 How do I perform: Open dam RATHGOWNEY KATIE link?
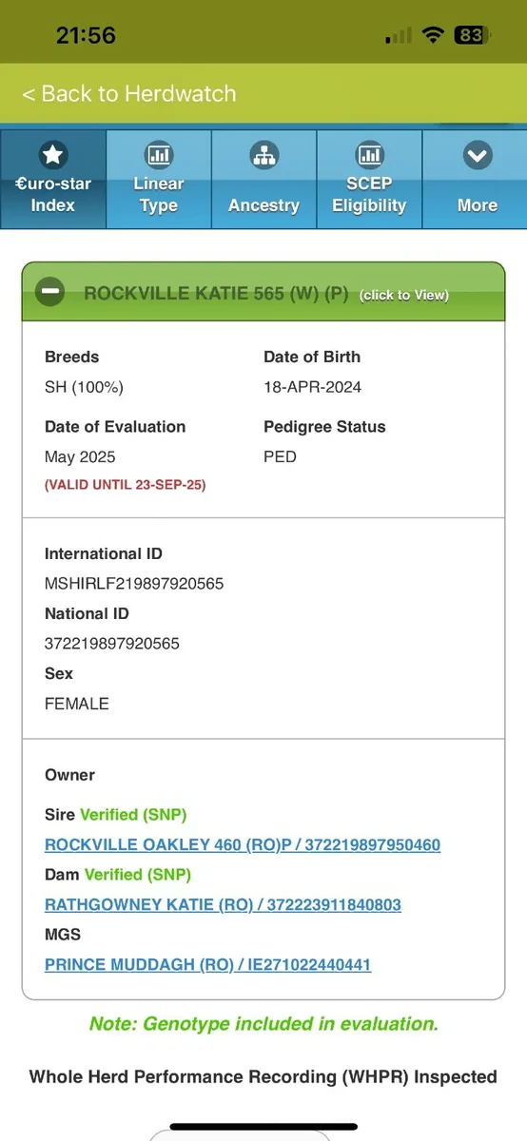pyautogui.click(x=223, y=904)
